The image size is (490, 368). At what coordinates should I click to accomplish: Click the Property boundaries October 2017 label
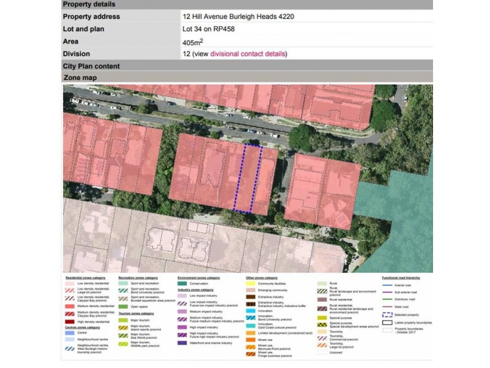tap(409, 331)
